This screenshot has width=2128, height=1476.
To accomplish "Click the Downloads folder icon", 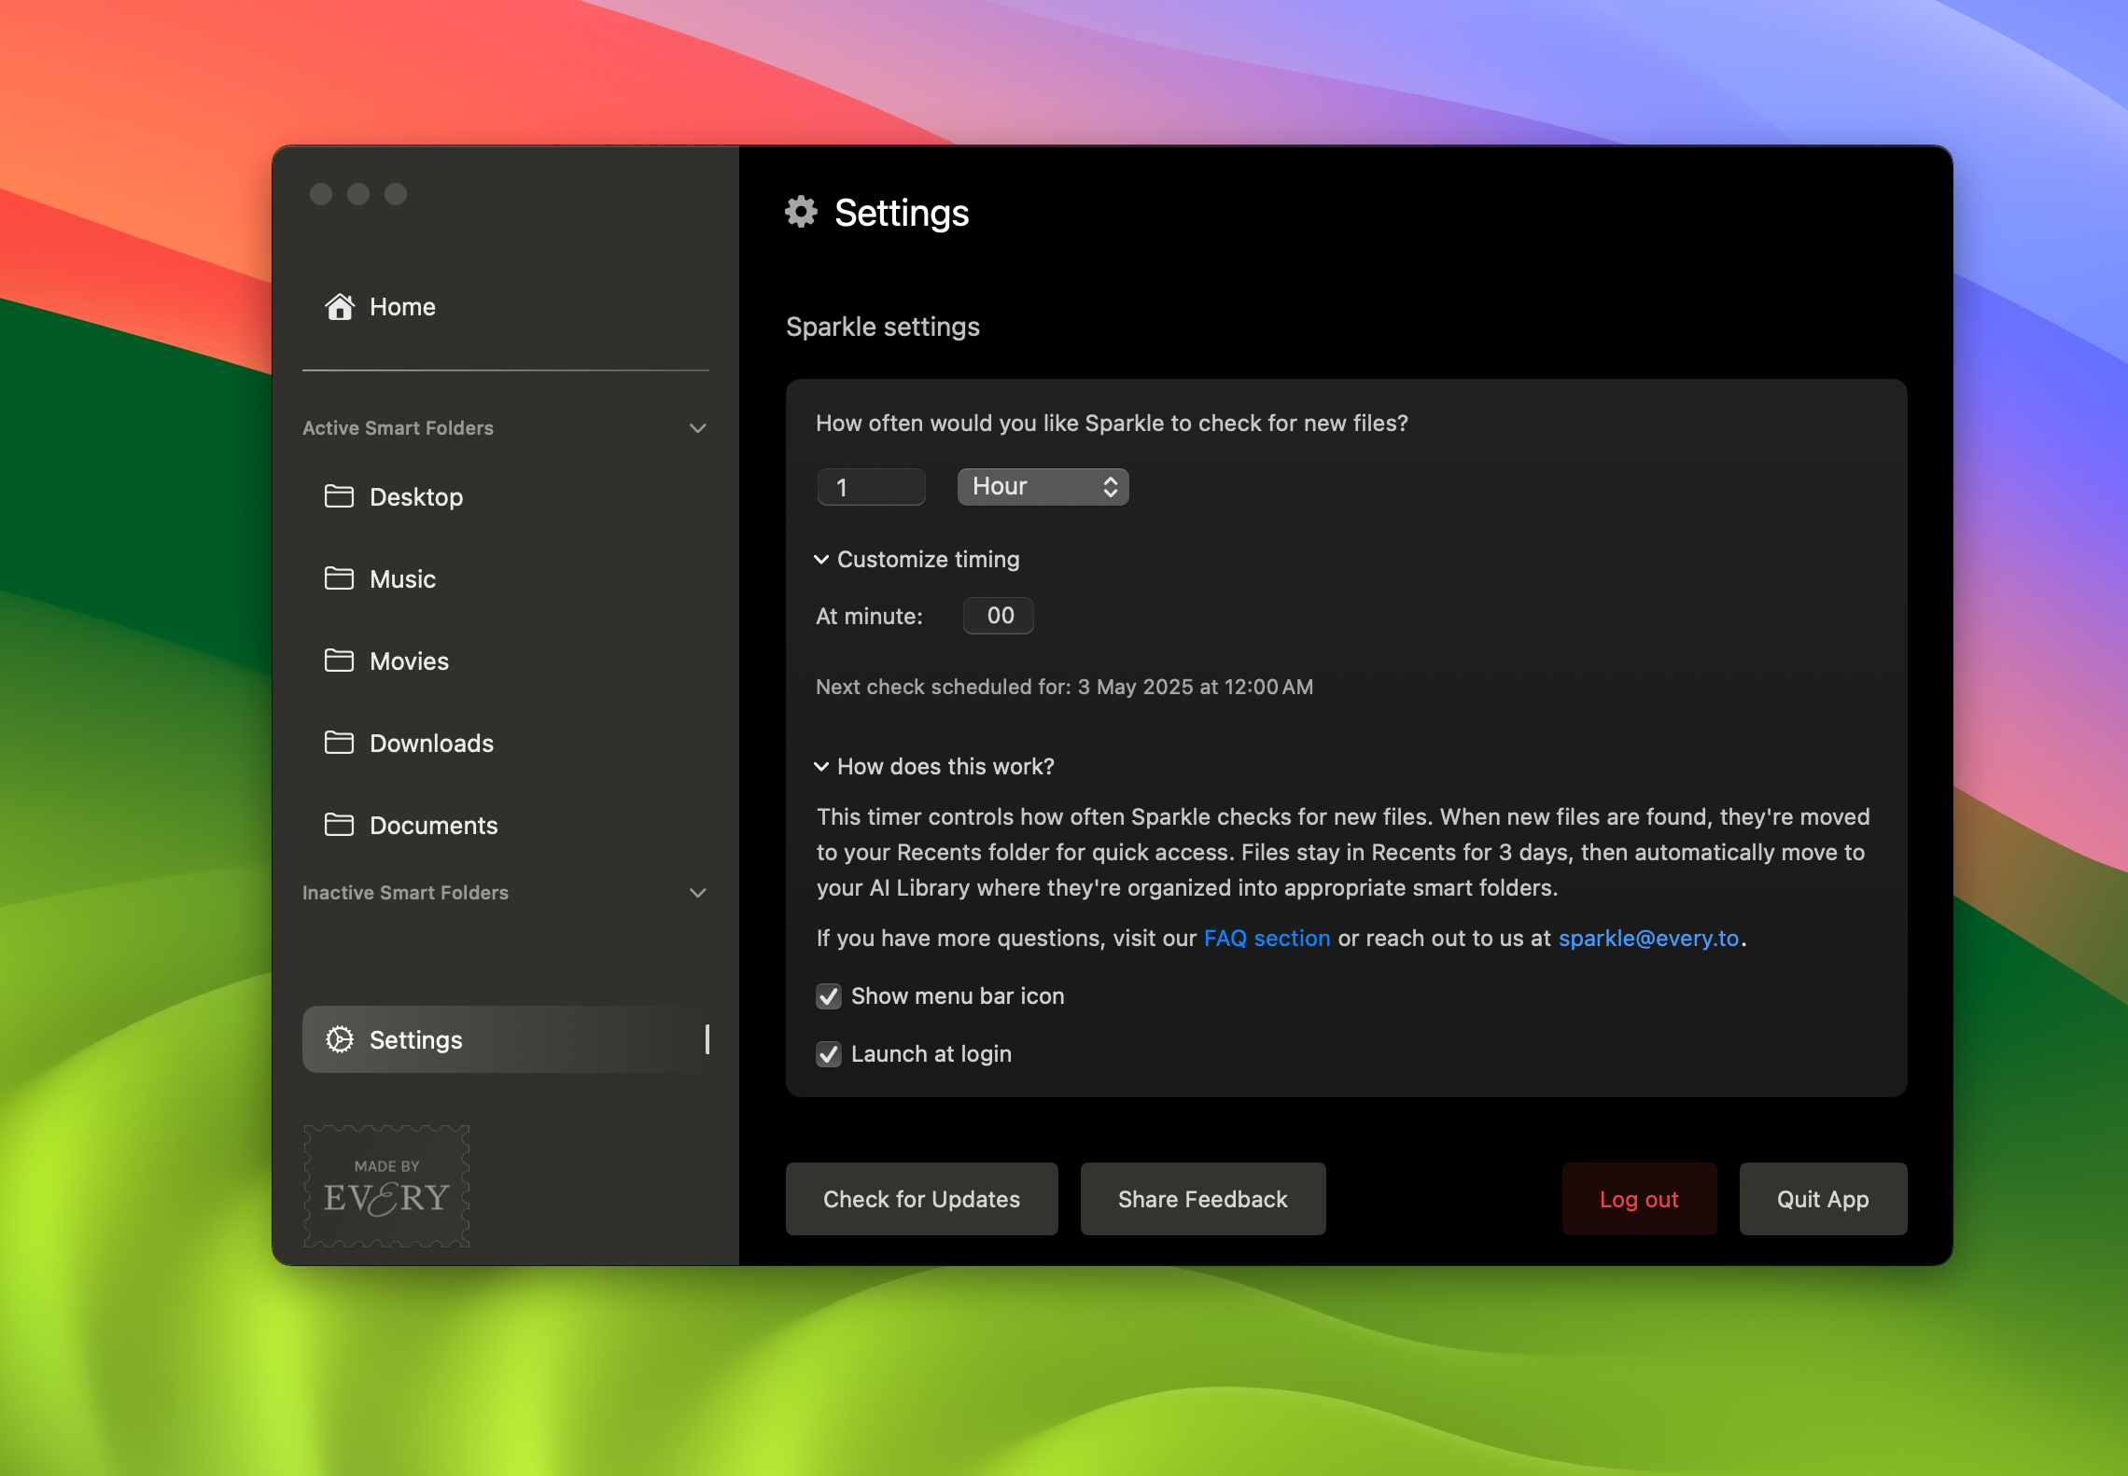I will (x=339, y=743).
